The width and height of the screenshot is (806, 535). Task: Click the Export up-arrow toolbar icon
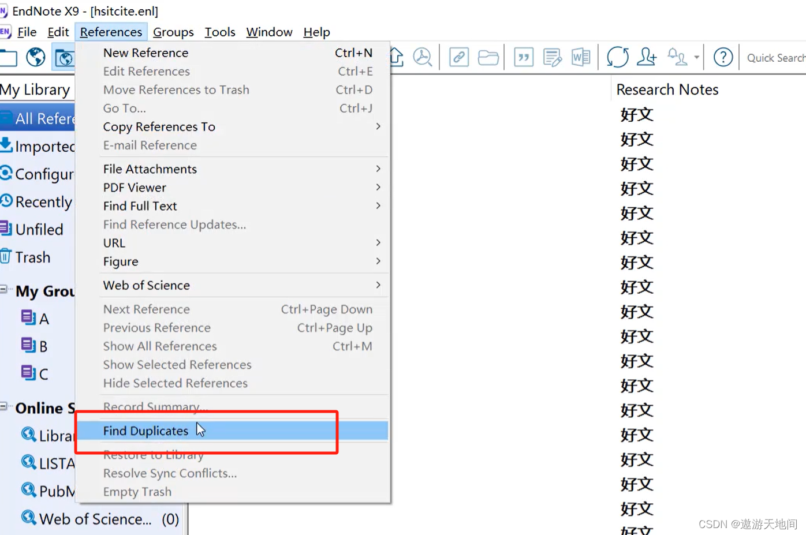tap(397, 57)
